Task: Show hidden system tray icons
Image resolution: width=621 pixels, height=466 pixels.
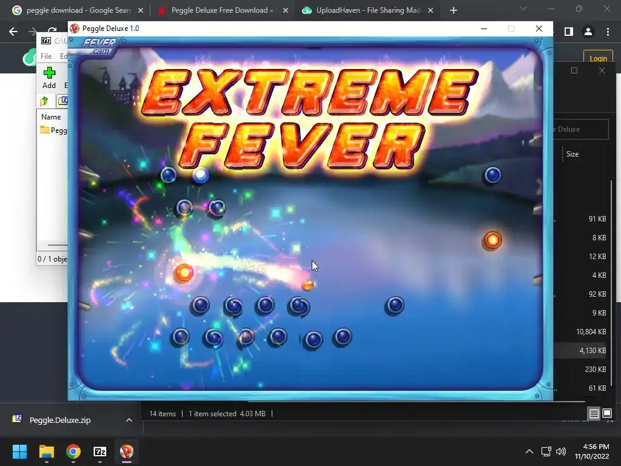Action: pyautogui.click(x=529, y=451)
